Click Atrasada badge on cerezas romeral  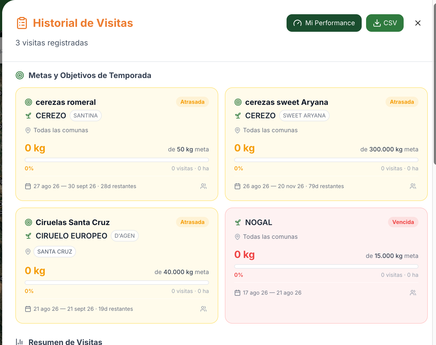coord(192,102)
